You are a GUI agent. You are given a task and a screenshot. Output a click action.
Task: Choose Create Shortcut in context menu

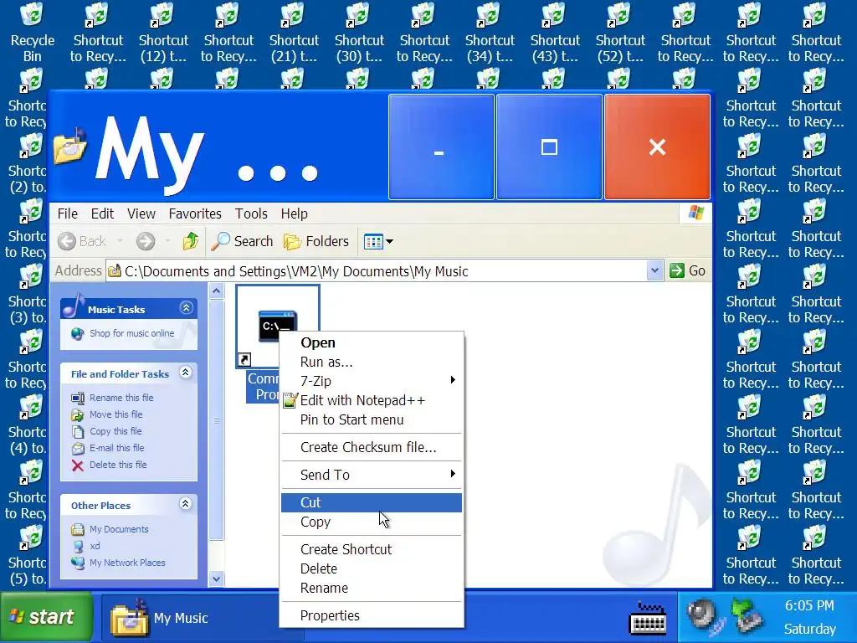[x=371, y=549]
